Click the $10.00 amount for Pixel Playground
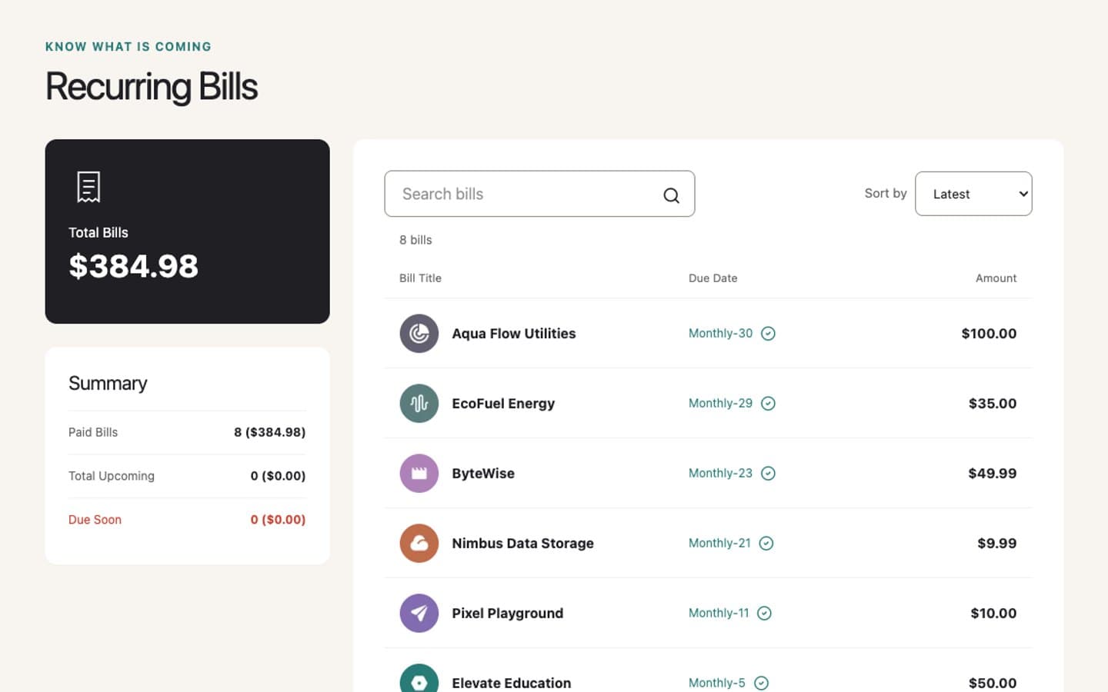The width and height of the screenshot is (1108, 692). pos(993,614)
